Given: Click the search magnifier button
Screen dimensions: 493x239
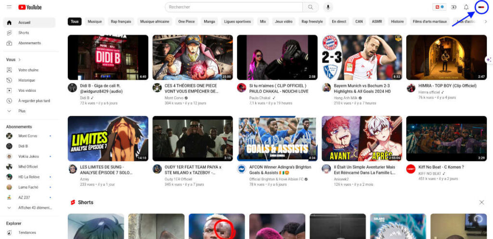Looking at the screenshot, I should point(311,7).
